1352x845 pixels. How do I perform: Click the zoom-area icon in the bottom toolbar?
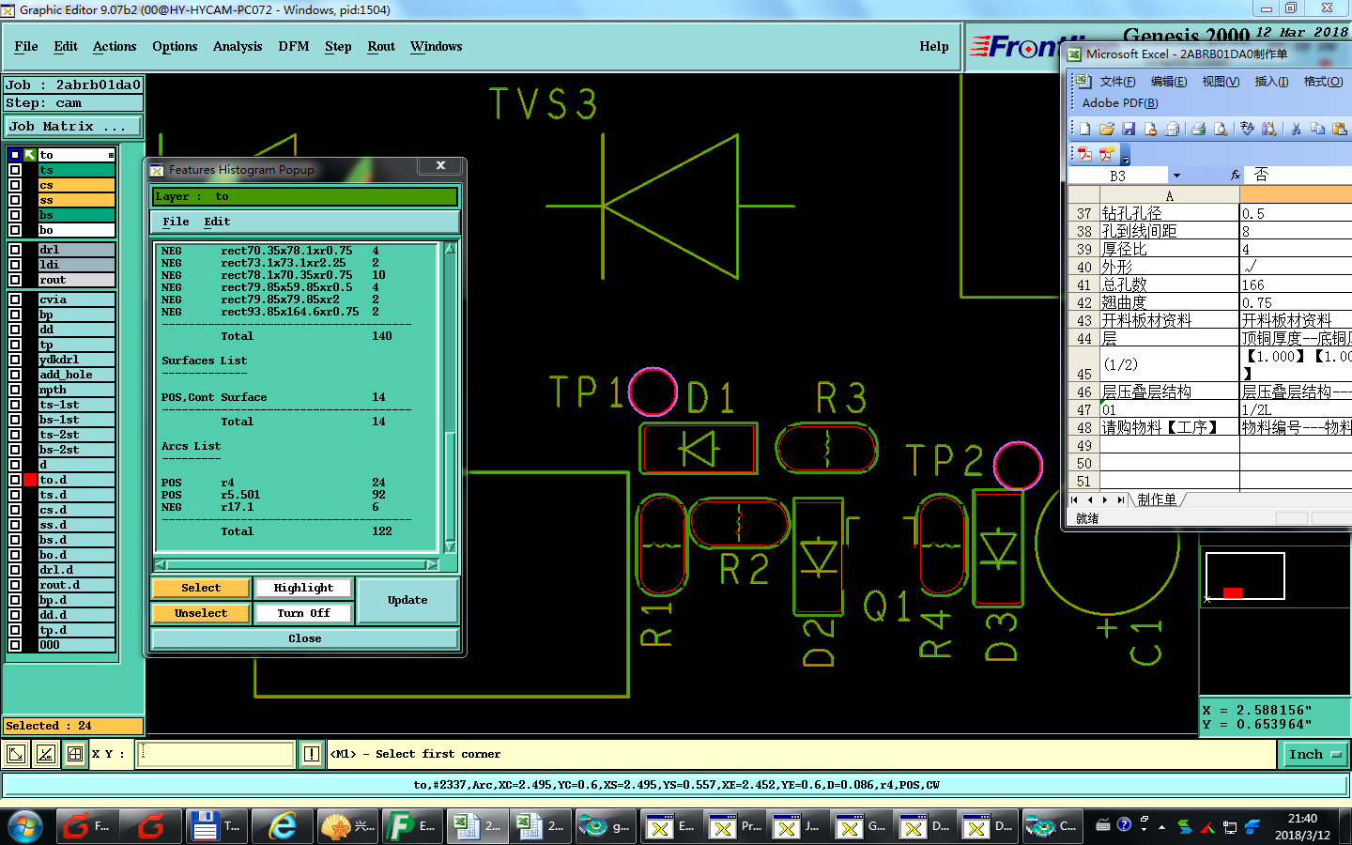(x=16, y=754)
